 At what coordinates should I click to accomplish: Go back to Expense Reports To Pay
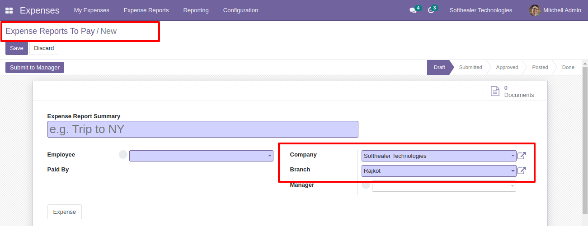50,31
